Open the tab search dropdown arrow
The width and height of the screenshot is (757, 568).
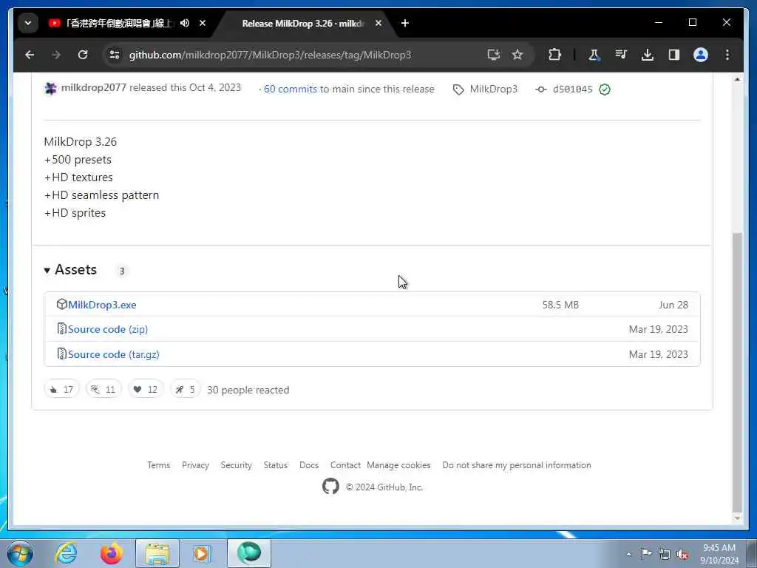pos(28,23)
